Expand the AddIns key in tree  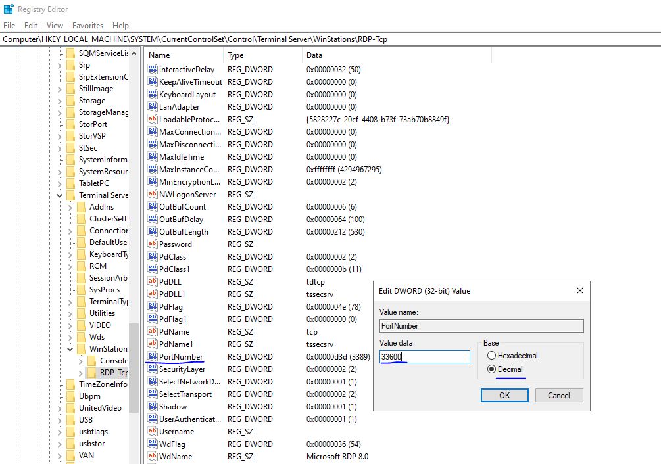(70, 207)
